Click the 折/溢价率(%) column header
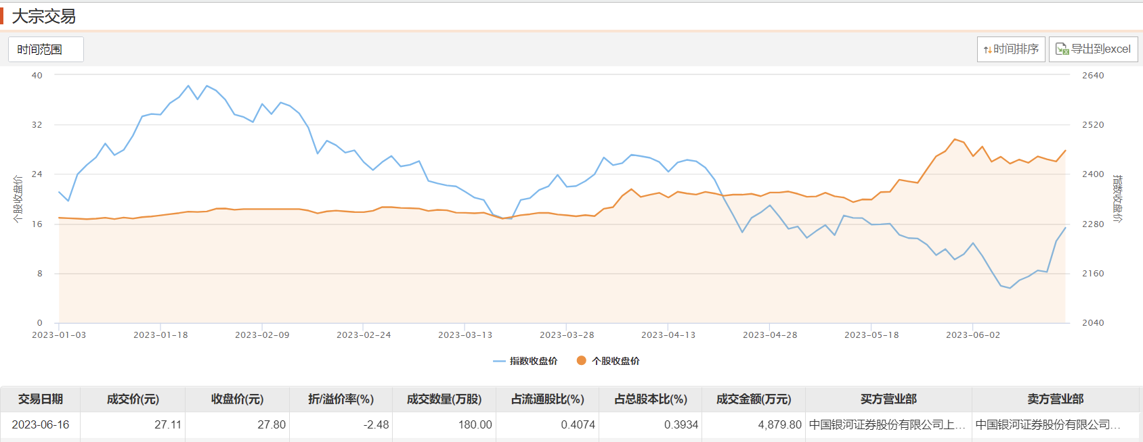 (341, 399)
